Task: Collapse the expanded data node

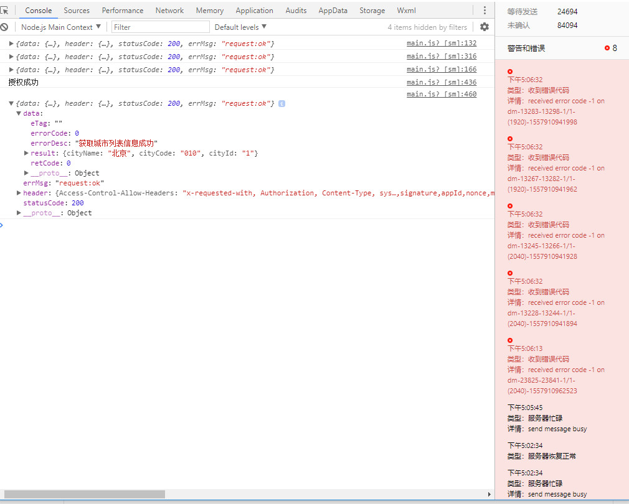Action: click(19, 113)
